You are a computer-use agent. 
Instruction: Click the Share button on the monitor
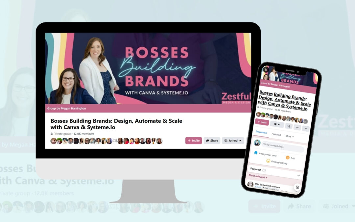(x=212, y=140)
